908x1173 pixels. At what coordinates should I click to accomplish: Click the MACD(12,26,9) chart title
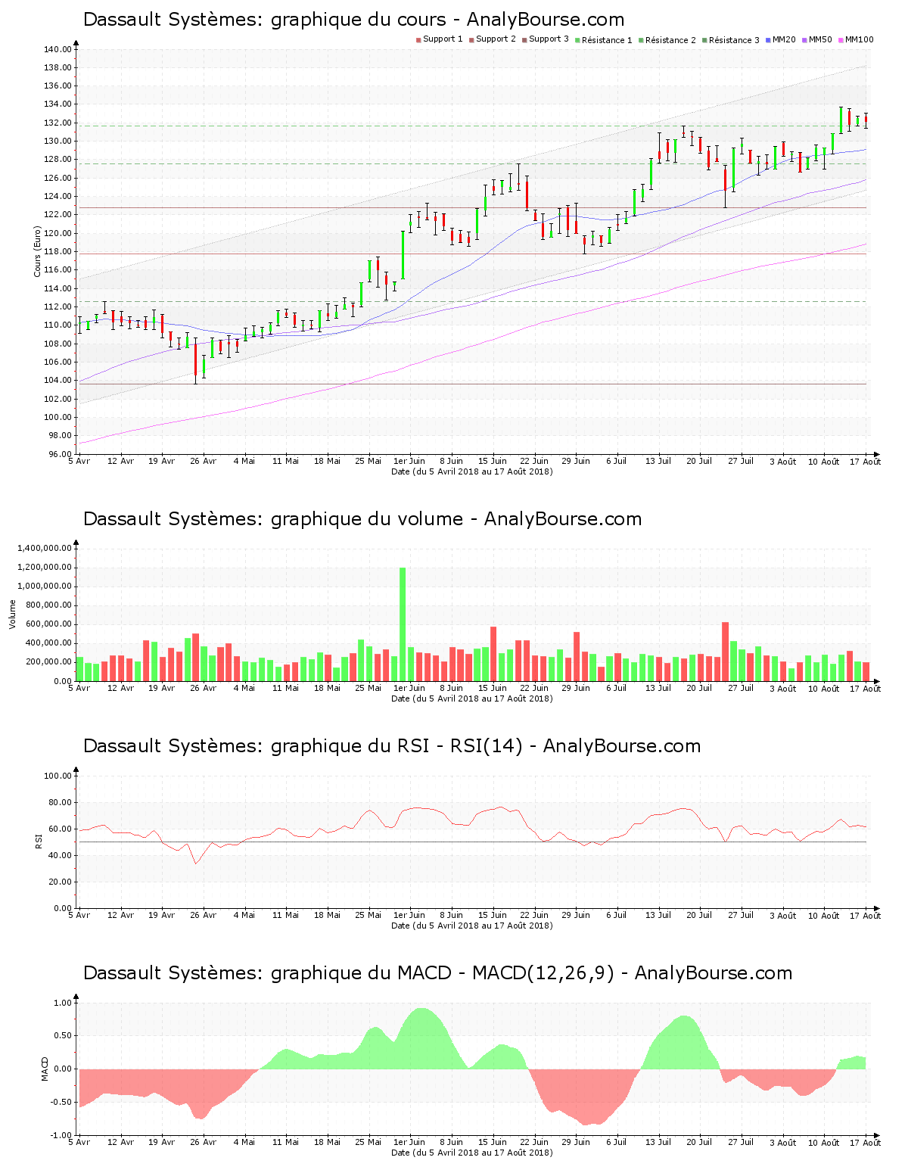pos(437,973)
